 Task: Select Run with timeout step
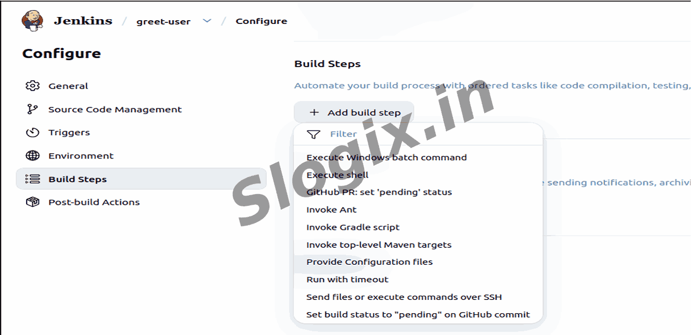(x=347, y=280)
